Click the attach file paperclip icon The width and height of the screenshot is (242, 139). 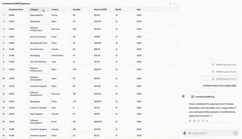[185, 133]
